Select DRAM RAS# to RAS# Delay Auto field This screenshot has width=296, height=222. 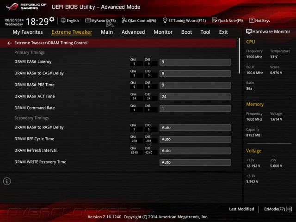[x=195, y=128]
